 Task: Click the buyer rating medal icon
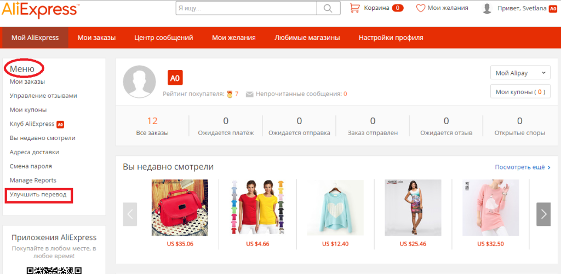point(230,94)
